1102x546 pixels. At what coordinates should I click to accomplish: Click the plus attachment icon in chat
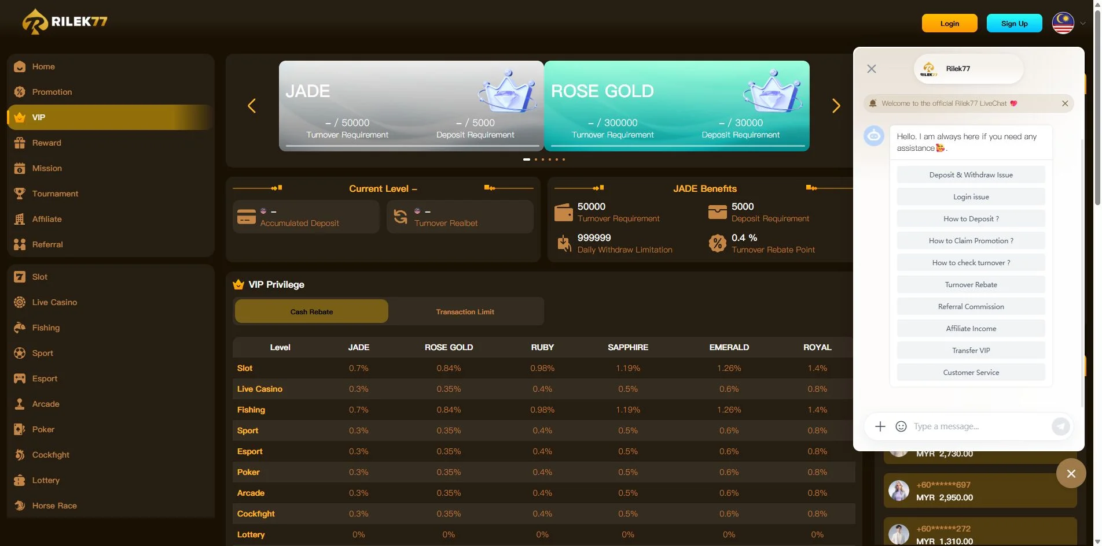tap(880, 426)
